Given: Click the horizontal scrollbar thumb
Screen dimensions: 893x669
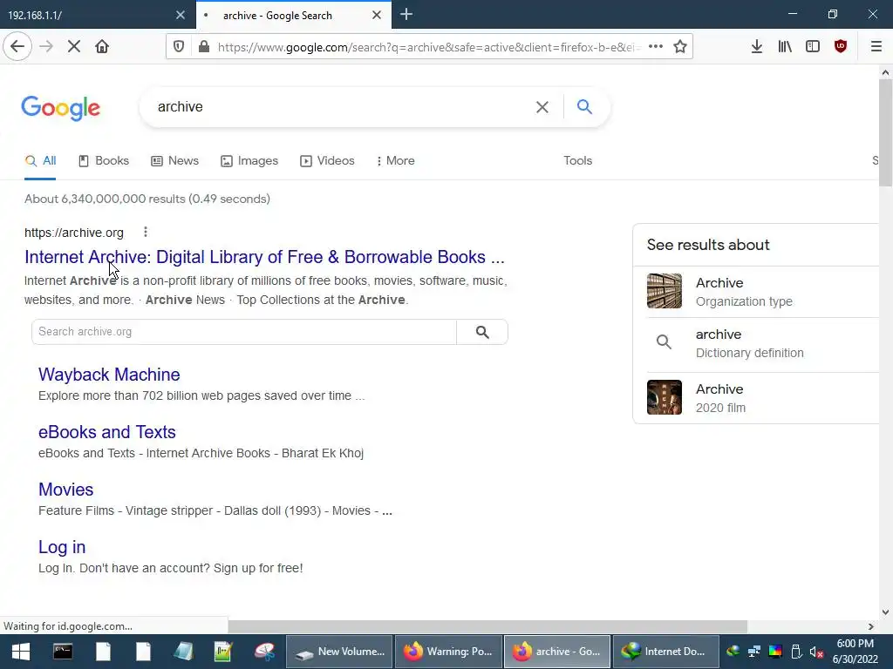Looking at the screenshot, I should (487, 626).
